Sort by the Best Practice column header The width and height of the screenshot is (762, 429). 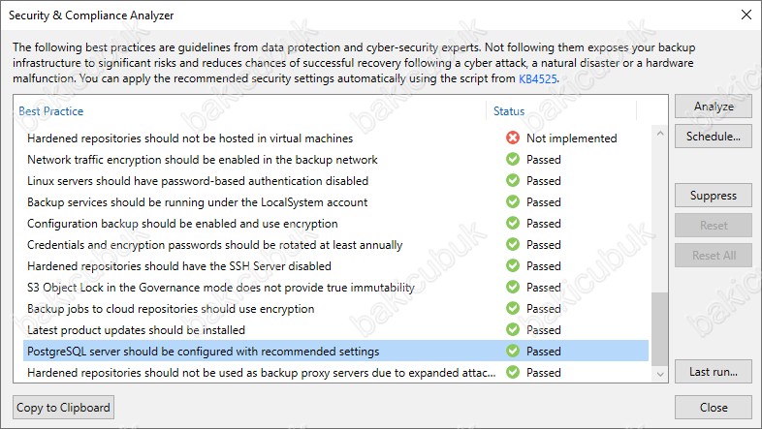pyautogui.click(x=51, y=111)
